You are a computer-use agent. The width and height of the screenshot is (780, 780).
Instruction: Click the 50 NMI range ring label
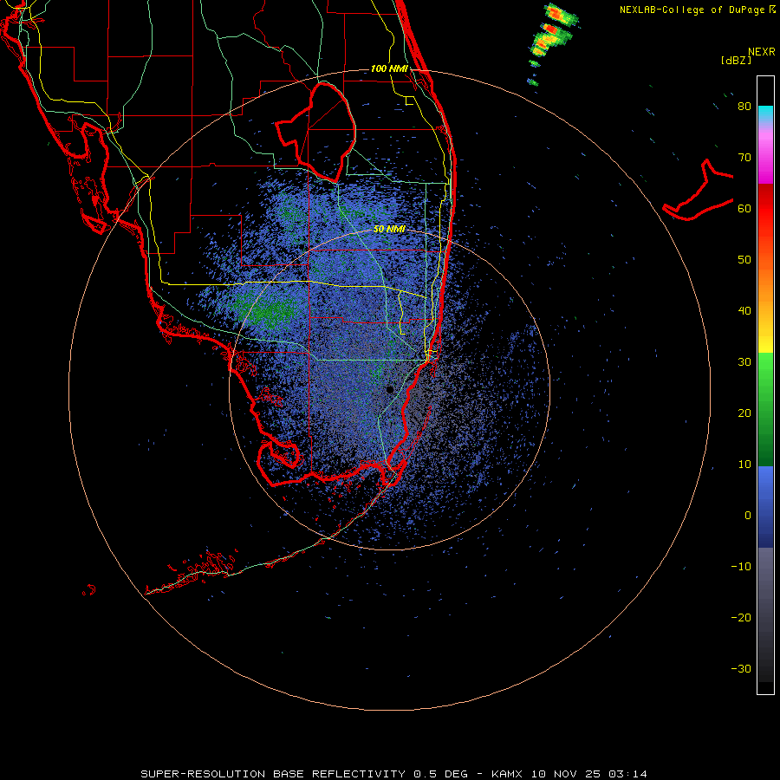[x=389, y=229]
